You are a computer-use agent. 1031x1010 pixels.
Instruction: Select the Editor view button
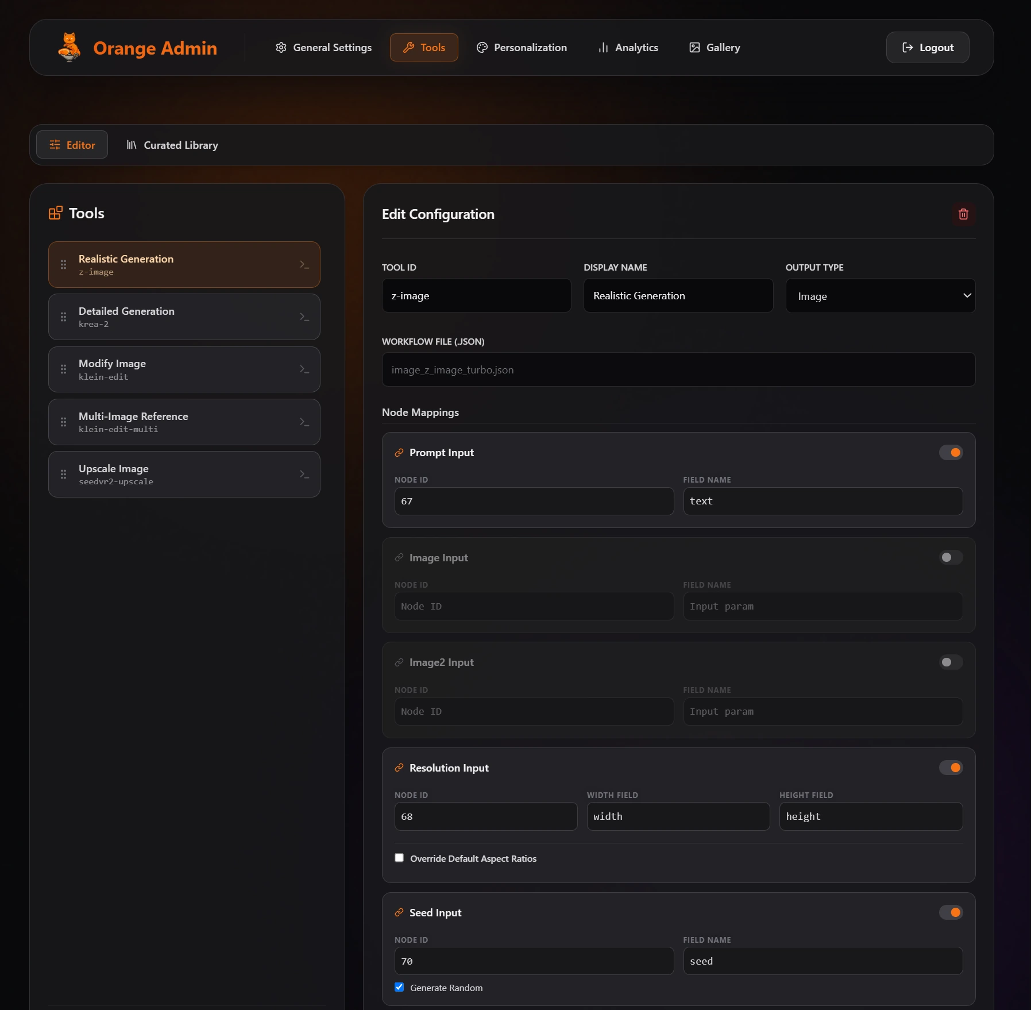tap(72, 145)
